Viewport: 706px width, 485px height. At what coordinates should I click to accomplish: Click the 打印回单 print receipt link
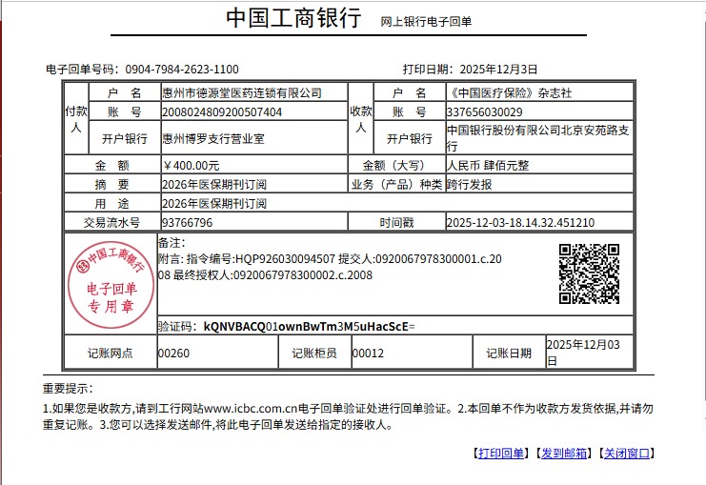coord(500,454)
